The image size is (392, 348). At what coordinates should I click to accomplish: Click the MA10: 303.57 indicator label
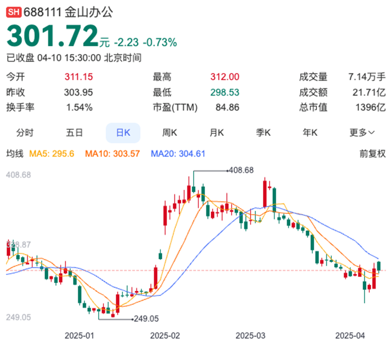[112, 154]
